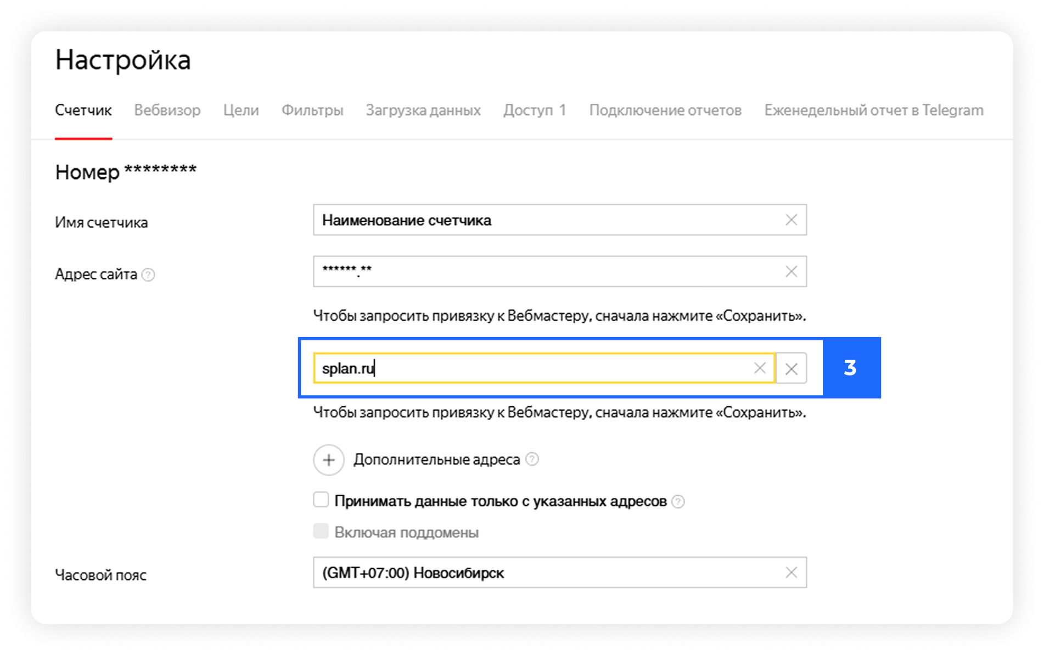This screenshot has width=1044, height=655.
Task: Remove the splan.ru additional address row
Action: [x=792, y=368]
